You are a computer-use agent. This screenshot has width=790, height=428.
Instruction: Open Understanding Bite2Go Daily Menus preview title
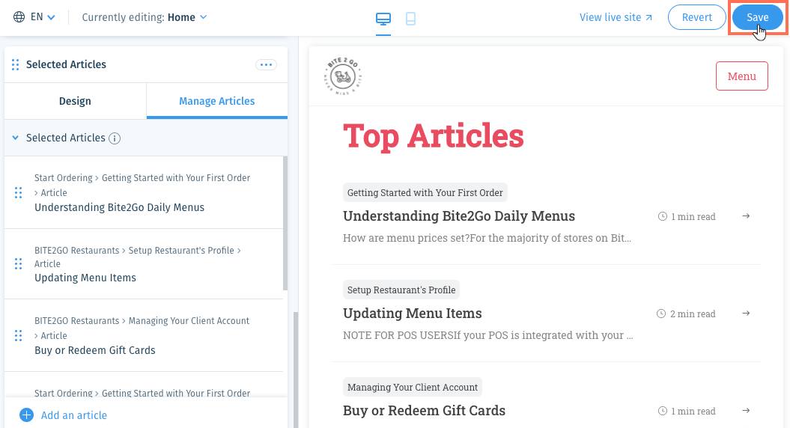459,216
